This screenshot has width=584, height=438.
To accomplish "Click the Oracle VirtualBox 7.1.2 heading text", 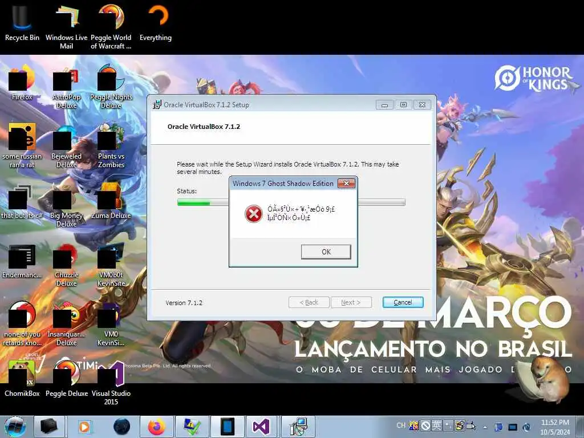I will pos(204,127).
